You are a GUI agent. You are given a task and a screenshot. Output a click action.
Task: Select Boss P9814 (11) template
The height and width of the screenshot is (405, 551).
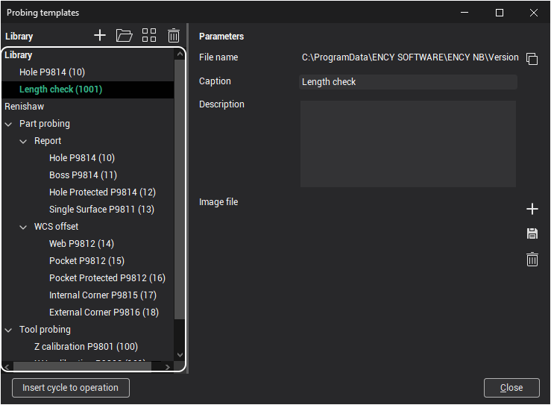point(83,175)
